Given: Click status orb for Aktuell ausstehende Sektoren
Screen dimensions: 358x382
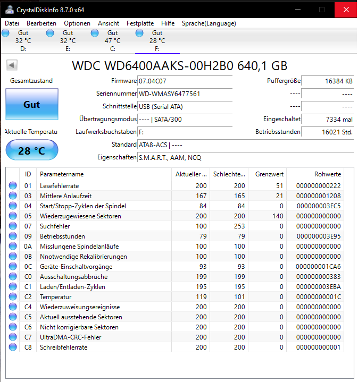Looking at the screenshot, I should 13,317.
